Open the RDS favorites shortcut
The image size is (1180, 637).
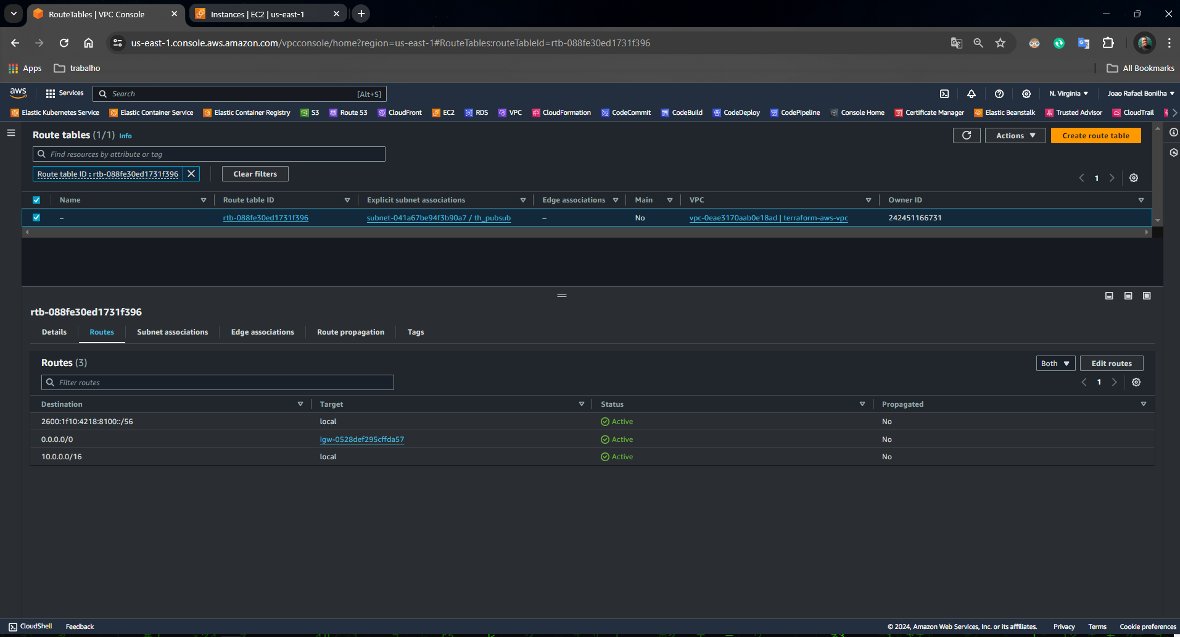click(x=477, y=113)
